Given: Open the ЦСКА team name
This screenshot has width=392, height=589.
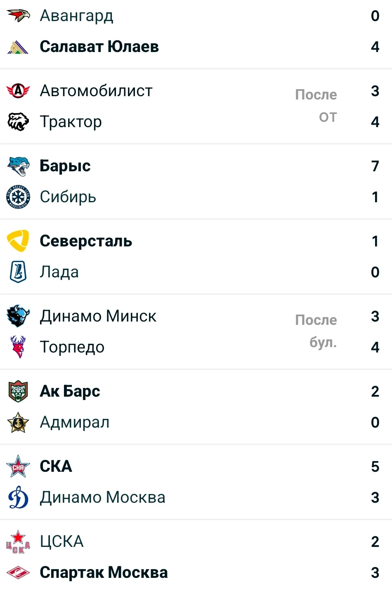Looking at the screenshot, I should click(x=62, y=542).
